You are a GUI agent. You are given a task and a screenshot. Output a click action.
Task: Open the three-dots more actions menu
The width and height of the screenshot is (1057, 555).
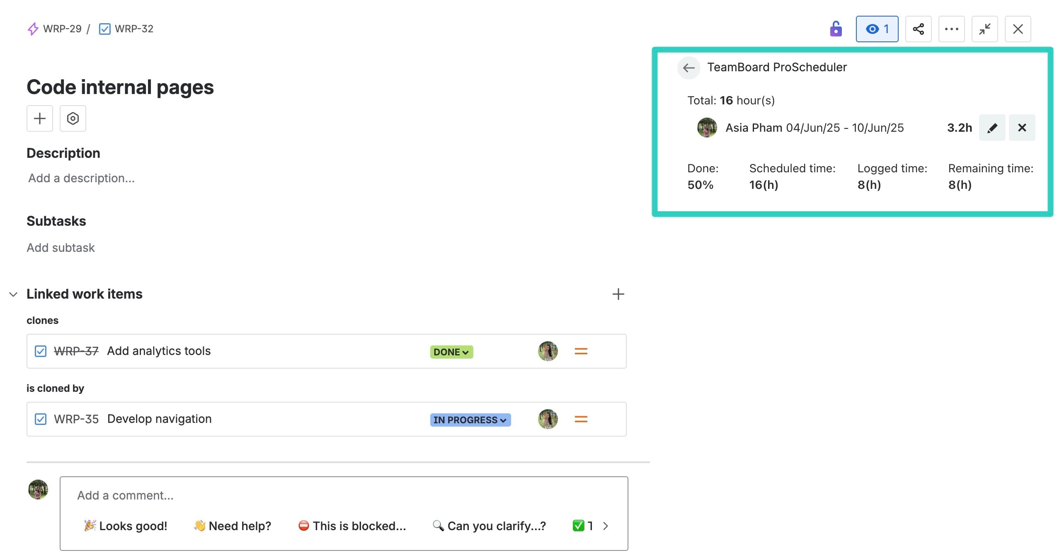(x=952, y=29)
